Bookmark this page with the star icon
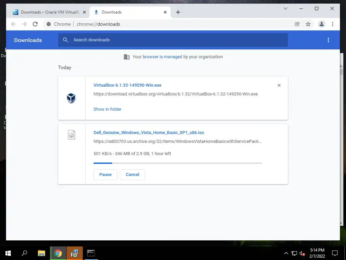Image resolution: width=346 pixels, height=260 pixels. pos(308,24)
